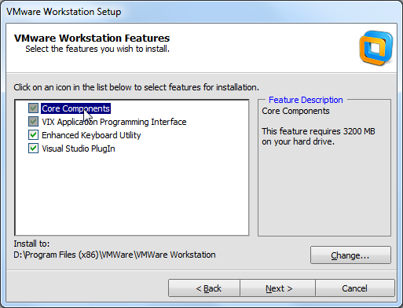Screen dimensions: 403x308
Task: Toggle the Core Components checkbox
Action: pyautogui.click(x=33, y=108)
